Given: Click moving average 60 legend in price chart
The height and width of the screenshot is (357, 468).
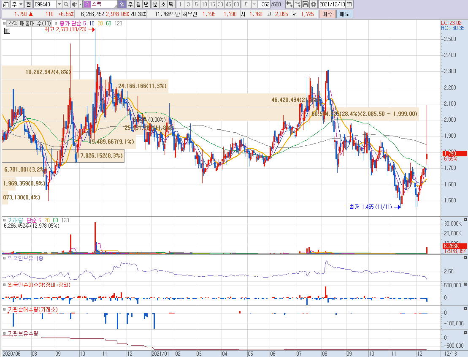Looking at the screenshot, I should point(108,23).
